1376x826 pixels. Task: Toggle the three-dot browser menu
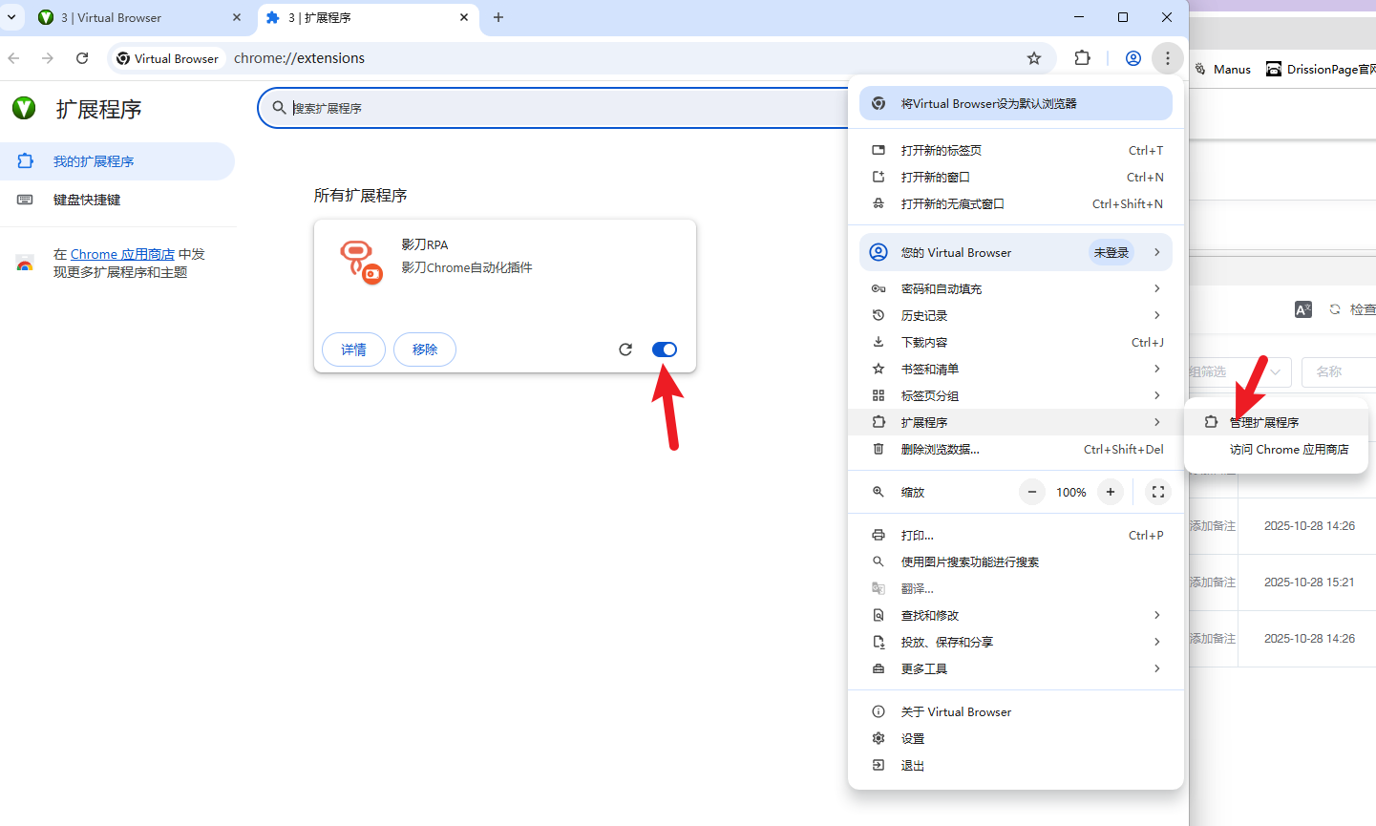(1168, 58)
